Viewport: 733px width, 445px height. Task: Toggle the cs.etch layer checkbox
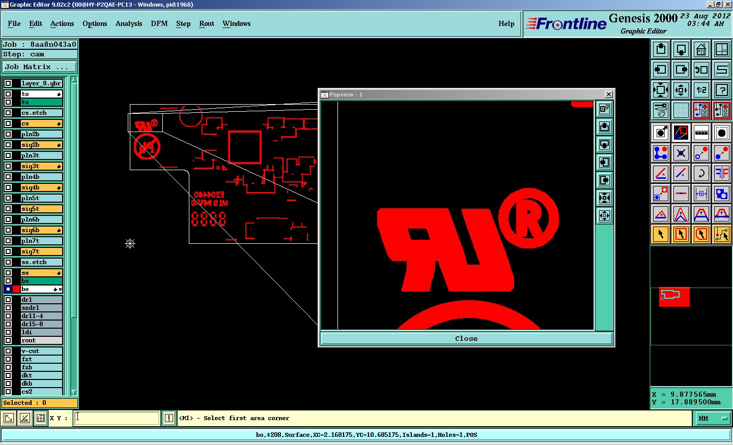click(8, 113)
